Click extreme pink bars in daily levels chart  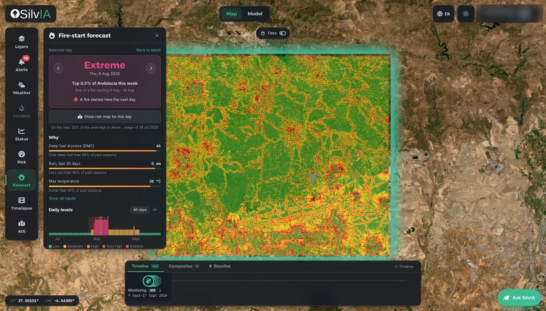101,226
